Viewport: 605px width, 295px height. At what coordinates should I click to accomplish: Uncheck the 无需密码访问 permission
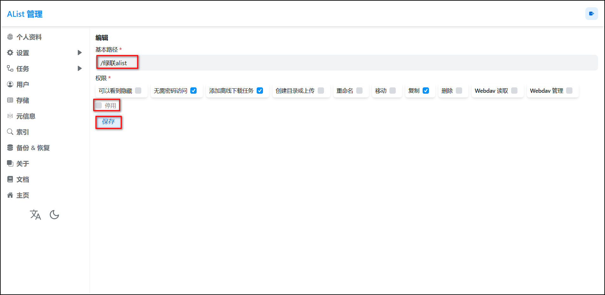point(193,91)
